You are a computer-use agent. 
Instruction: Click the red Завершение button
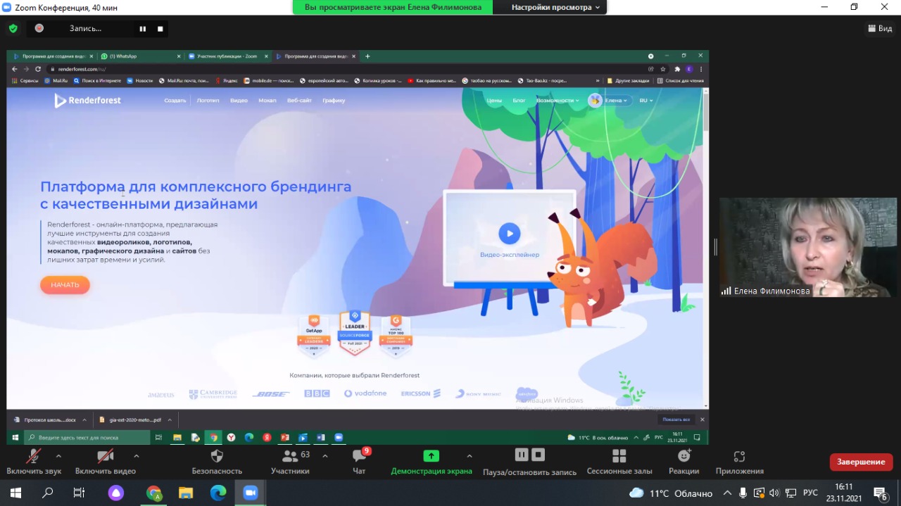(x=861, y=462)
